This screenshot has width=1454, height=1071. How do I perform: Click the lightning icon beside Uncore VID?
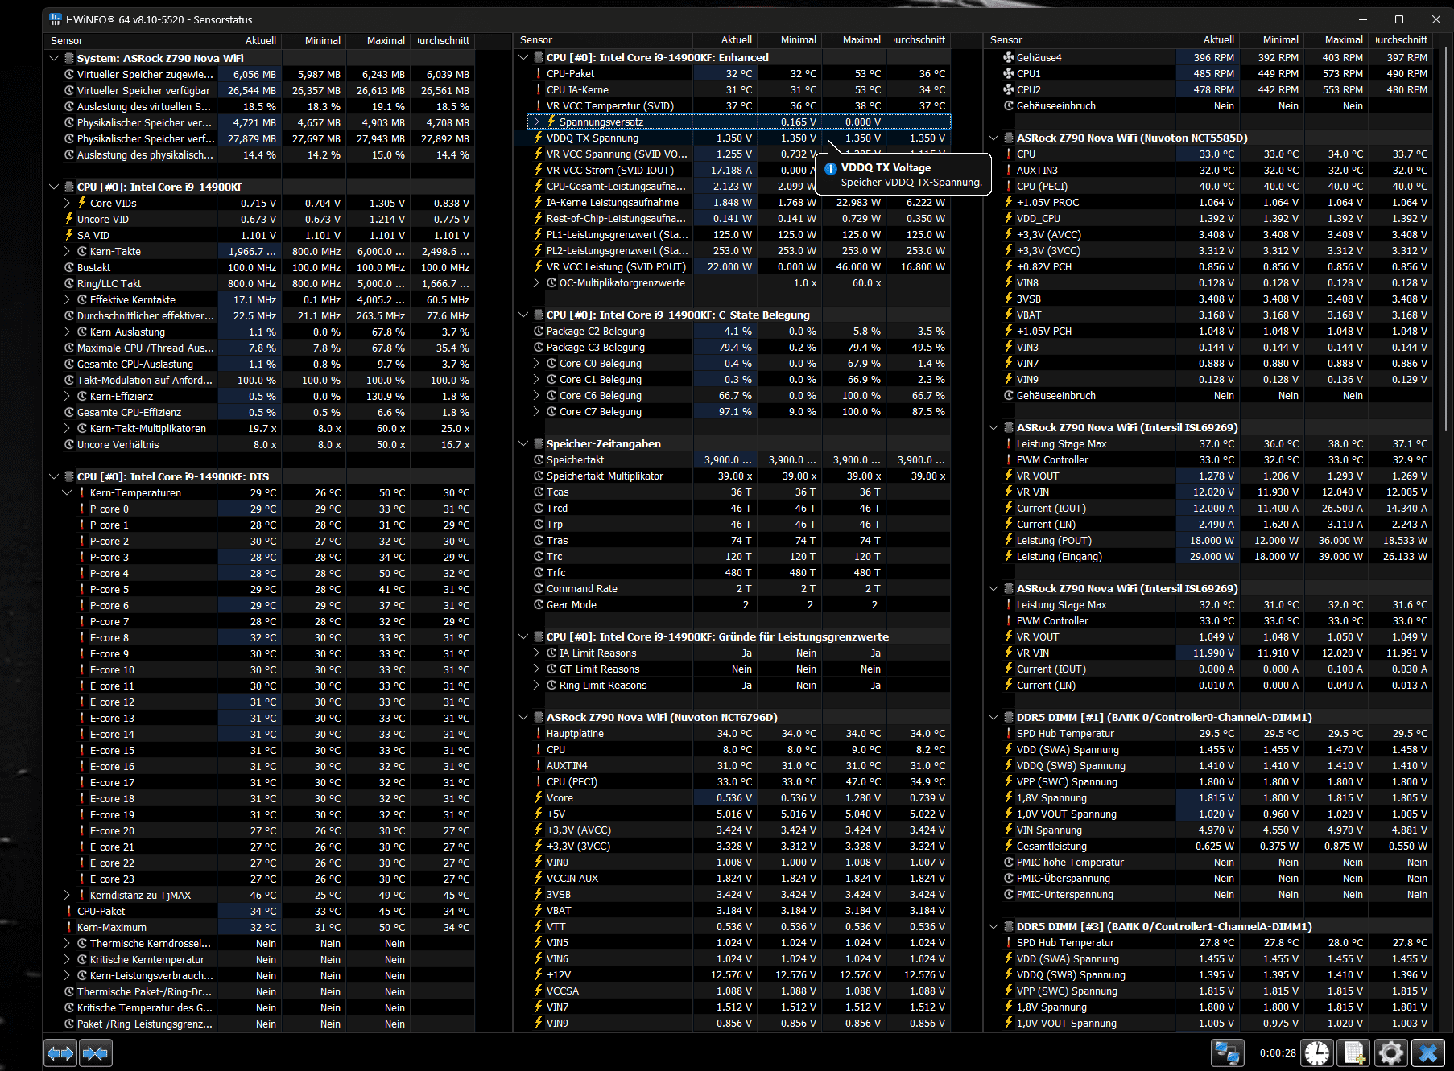(x=69, y=219)
